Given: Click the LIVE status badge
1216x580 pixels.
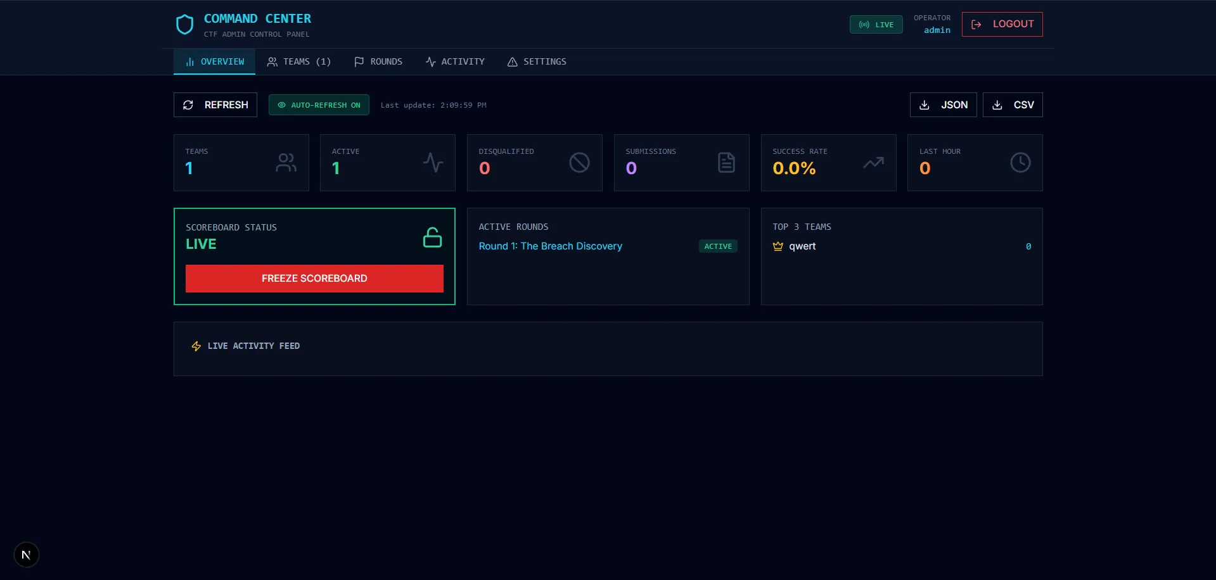Looking at the screenshot, I should [876, 25].
